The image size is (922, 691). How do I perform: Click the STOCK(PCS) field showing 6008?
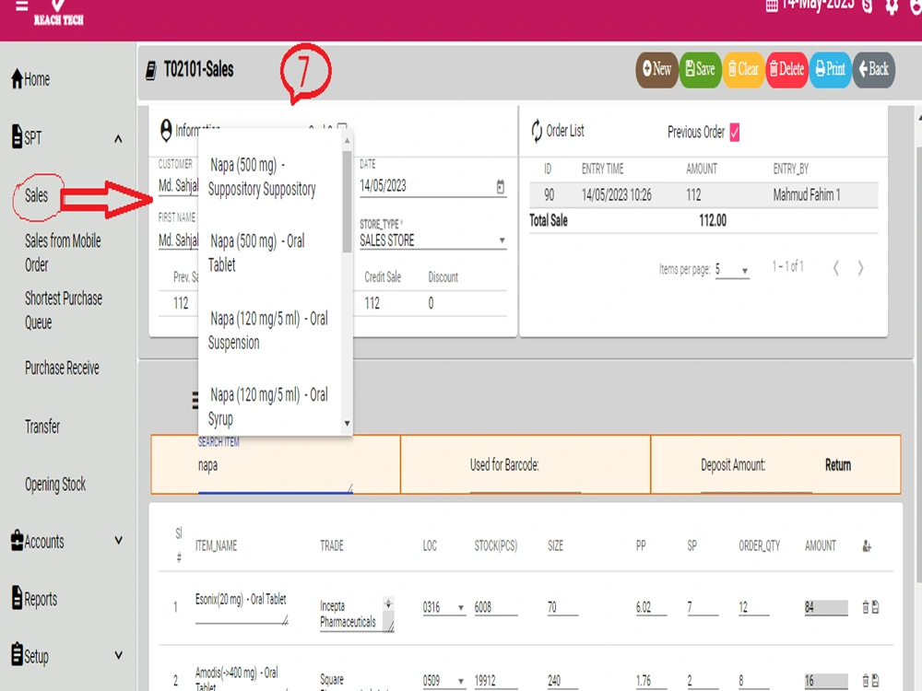click(496, 607)
